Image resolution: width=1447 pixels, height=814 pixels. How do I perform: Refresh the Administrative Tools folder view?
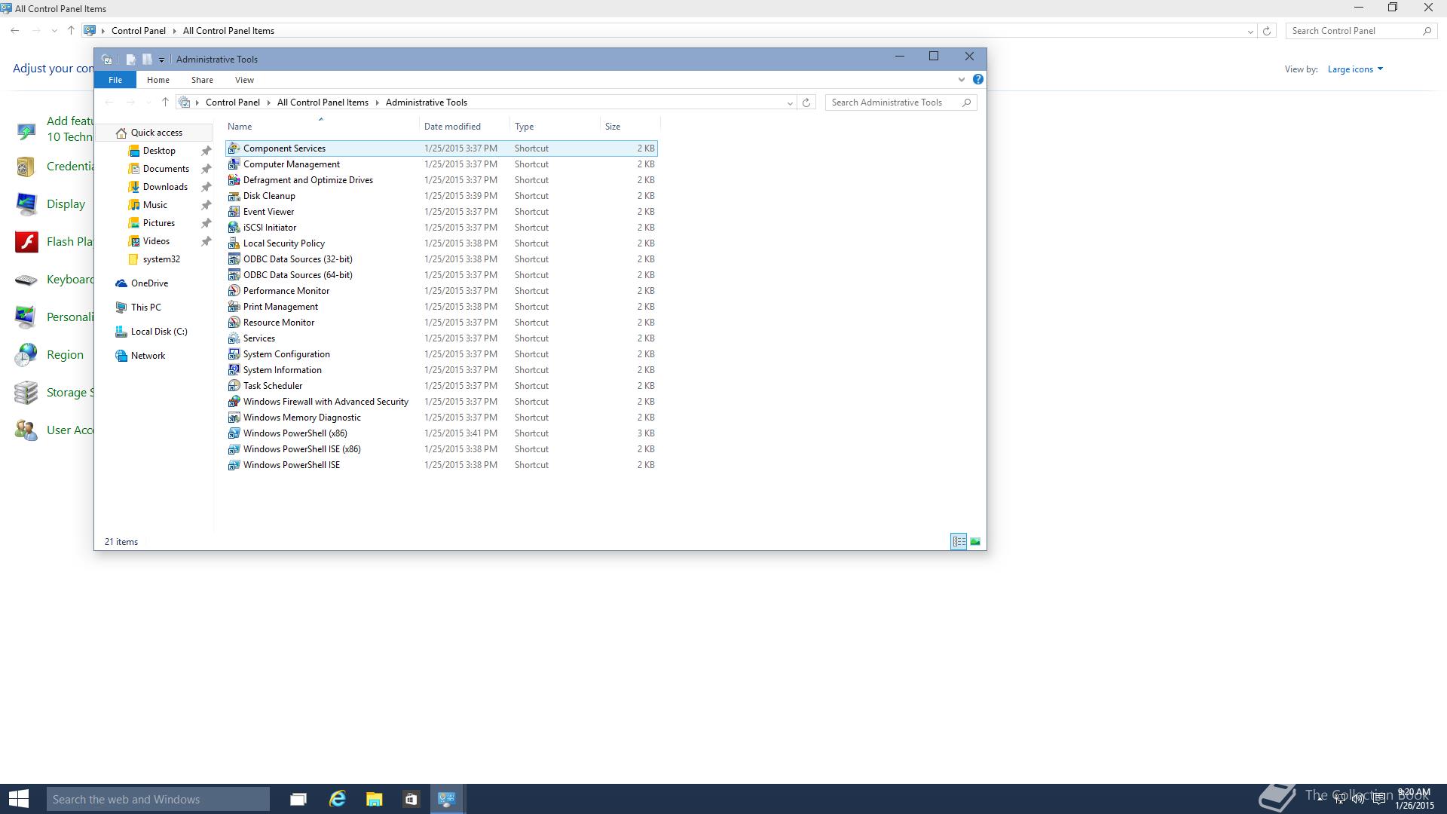806,103
